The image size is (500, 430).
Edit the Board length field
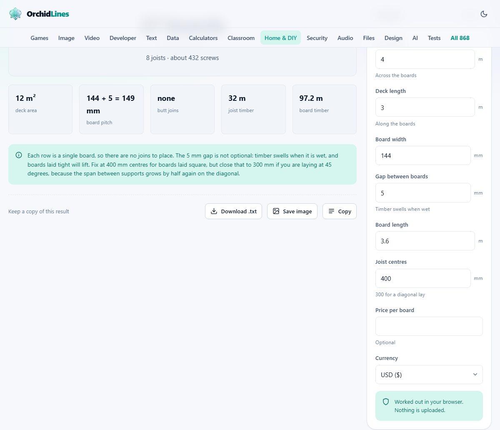(425, 241)
